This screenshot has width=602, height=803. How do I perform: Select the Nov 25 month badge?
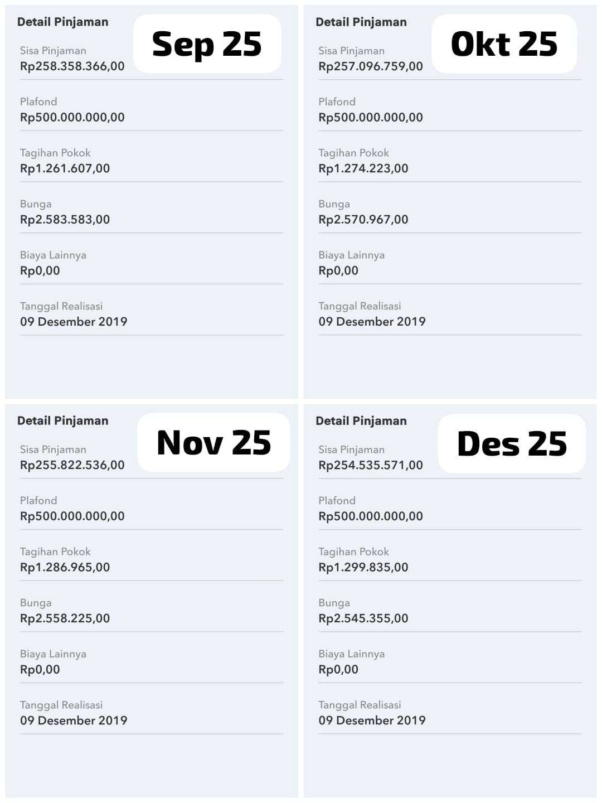[213, 443]
